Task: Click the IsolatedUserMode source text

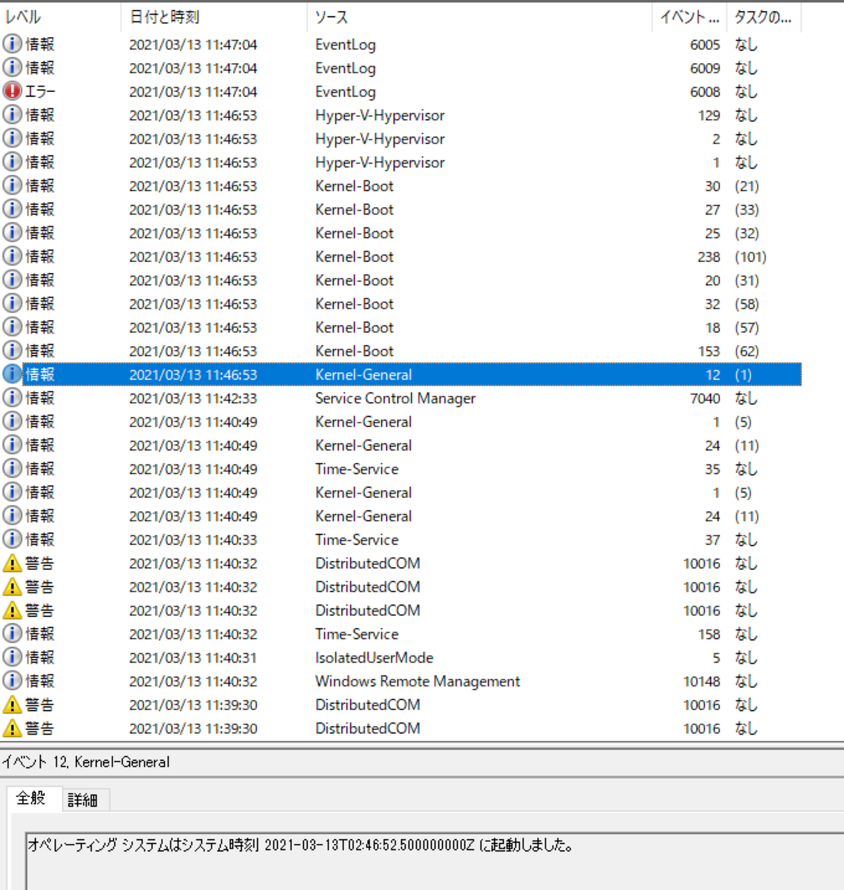Action: 374,658
